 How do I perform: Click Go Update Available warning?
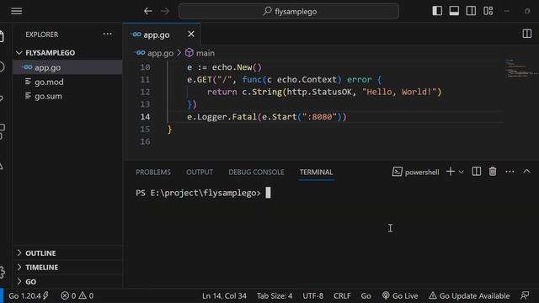tap(469, 295)
